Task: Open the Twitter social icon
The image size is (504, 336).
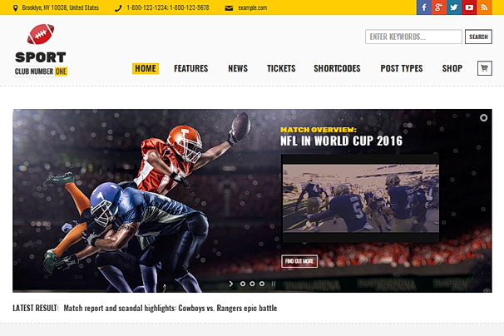Action: coord(454,7)
